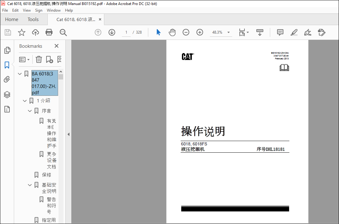Viewport: 339px width, 224px height.
Task: Close the Bookmarks panel
Action: (57, 46)
